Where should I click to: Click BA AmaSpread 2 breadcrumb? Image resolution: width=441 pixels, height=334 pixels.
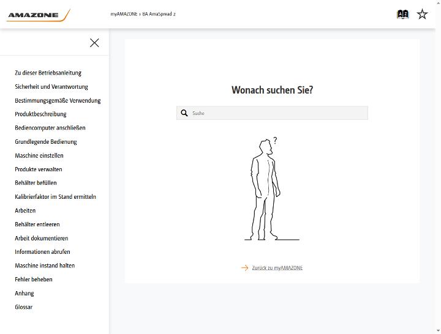coord(159,14)
